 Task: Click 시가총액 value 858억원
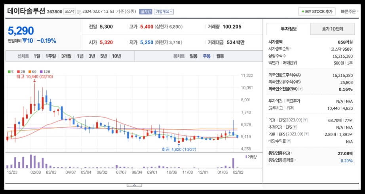point(345,42)
